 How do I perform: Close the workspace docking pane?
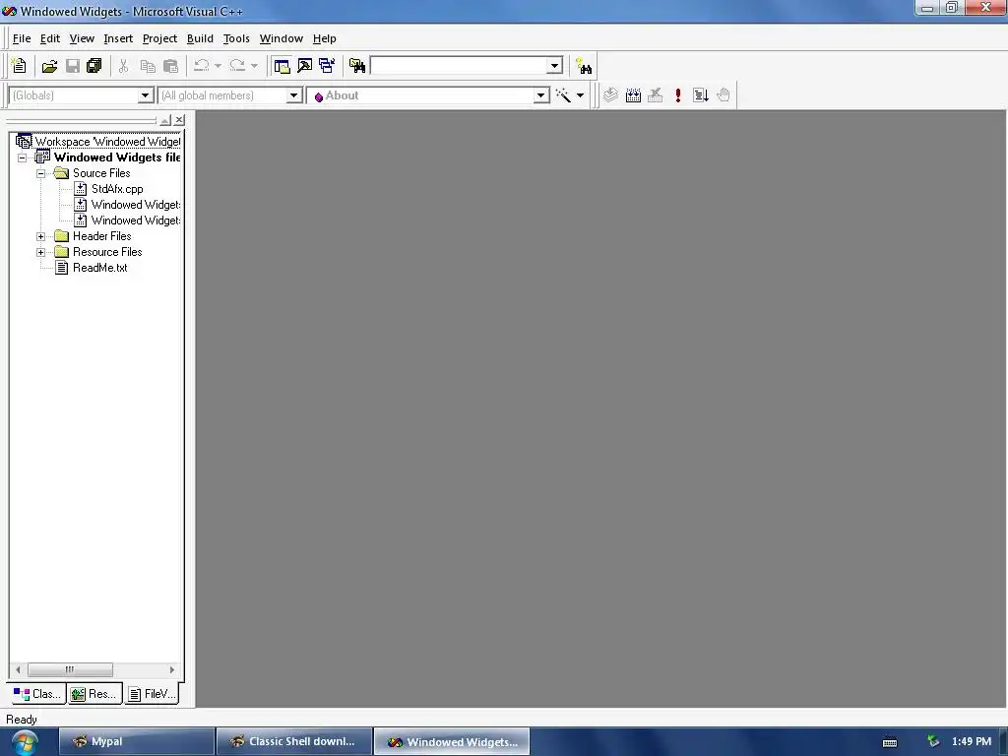[x=179, y=120]
